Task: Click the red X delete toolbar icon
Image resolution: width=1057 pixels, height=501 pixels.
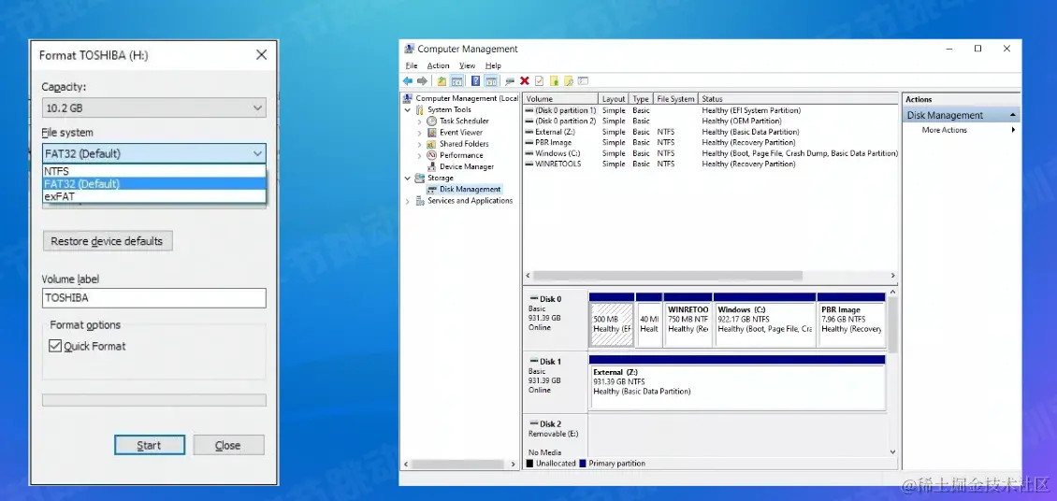Action: pos(525,81)
